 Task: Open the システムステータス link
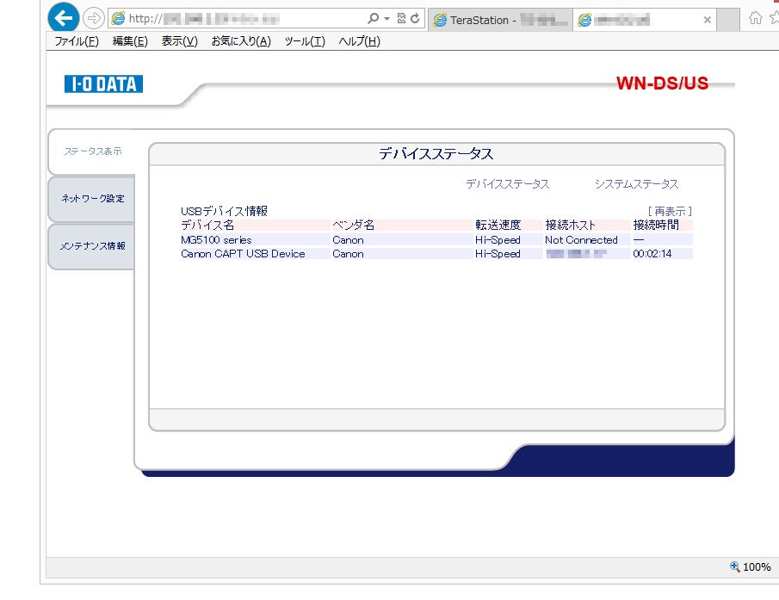(636, 184)
